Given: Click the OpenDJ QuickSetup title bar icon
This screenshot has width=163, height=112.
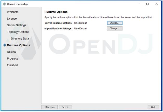Looking at the screenshot, I should click(4, 4).
